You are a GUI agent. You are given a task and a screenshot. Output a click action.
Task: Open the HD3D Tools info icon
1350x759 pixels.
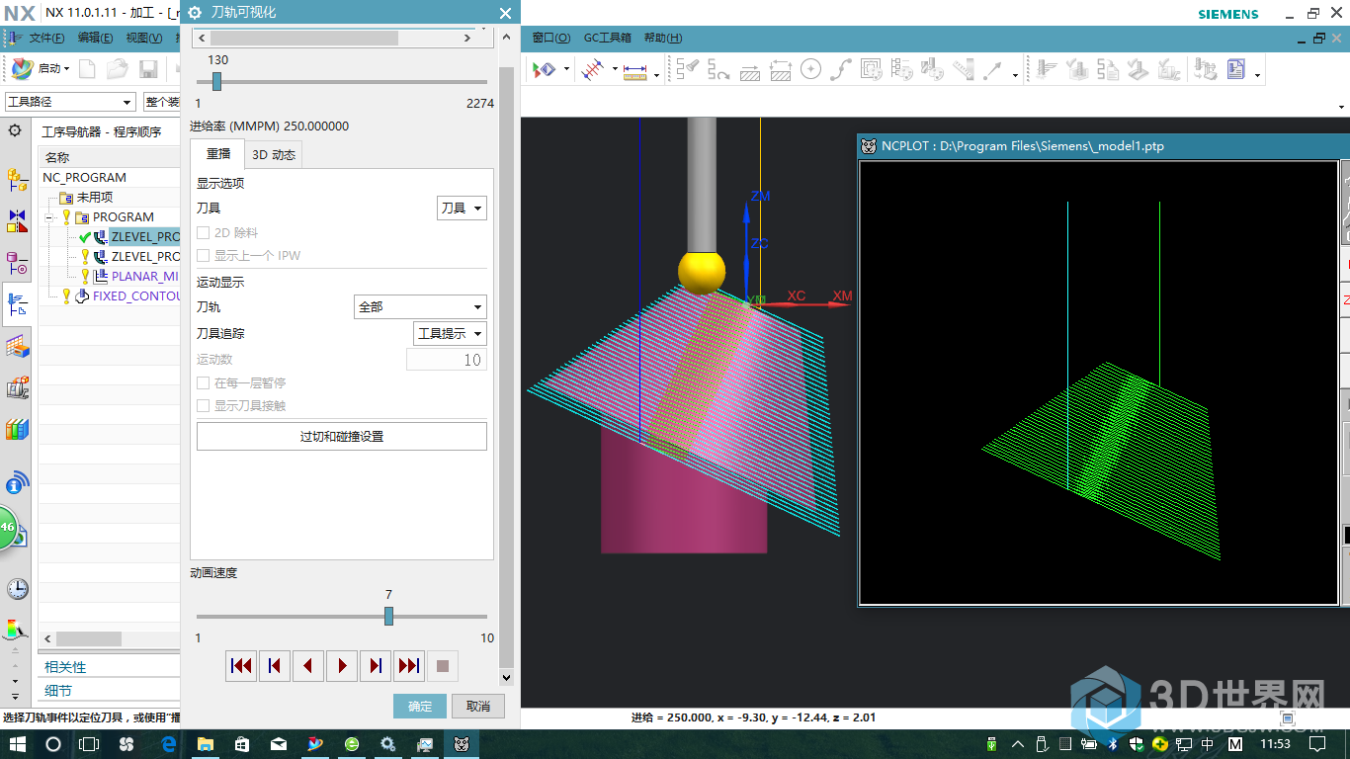17,483
